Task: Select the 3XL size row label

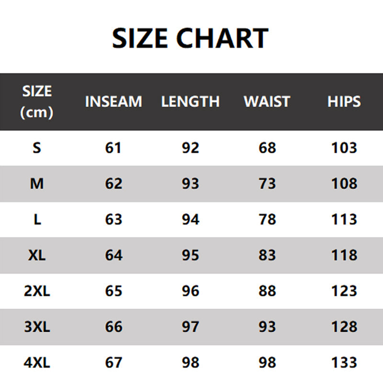Action: pyautogui.click(x=37, y=327)
